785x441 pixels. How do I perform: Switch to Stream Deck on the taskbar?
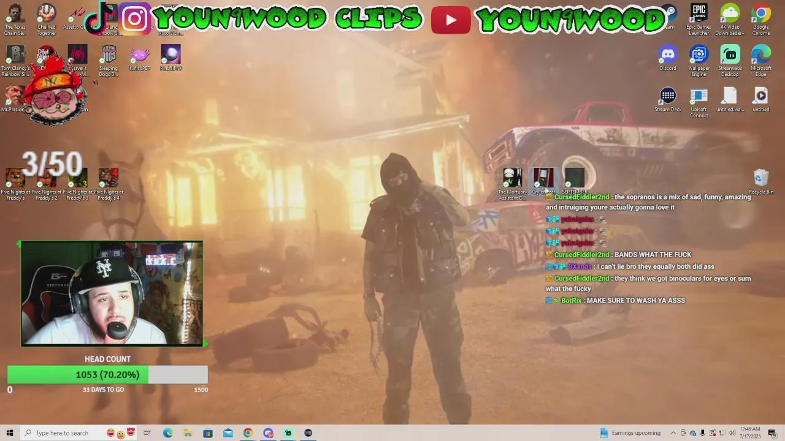(308, 433)
